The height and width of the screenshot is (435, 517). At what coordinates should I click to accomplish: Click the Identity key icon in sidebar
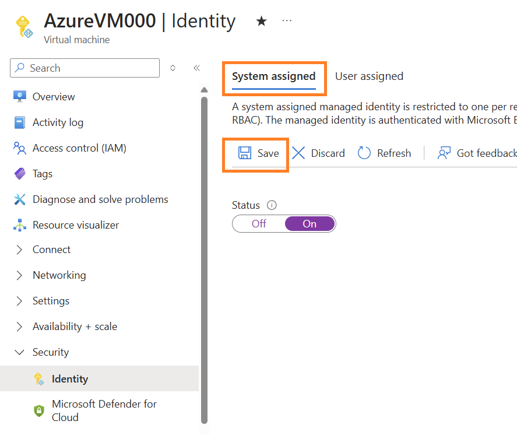pyautogui.click(x=39, y=379)
